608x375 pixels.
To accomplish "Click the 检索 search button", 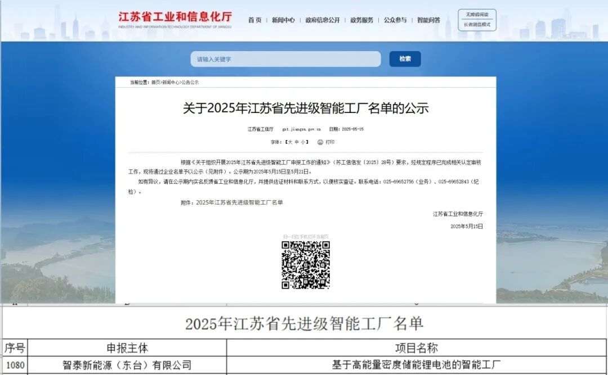I will tap(405, 58).
